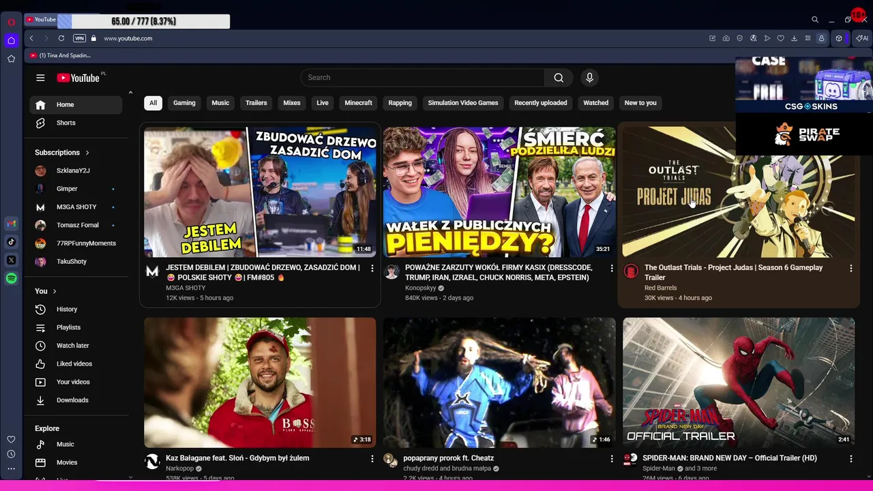This screenshot has width=873, height=491.
Task: Go back with the browser back arrow
Action: click(31, 38)
